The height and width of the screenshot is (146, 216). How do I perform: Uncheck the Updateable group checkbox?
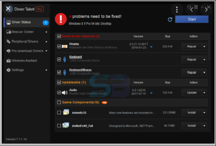59,83
